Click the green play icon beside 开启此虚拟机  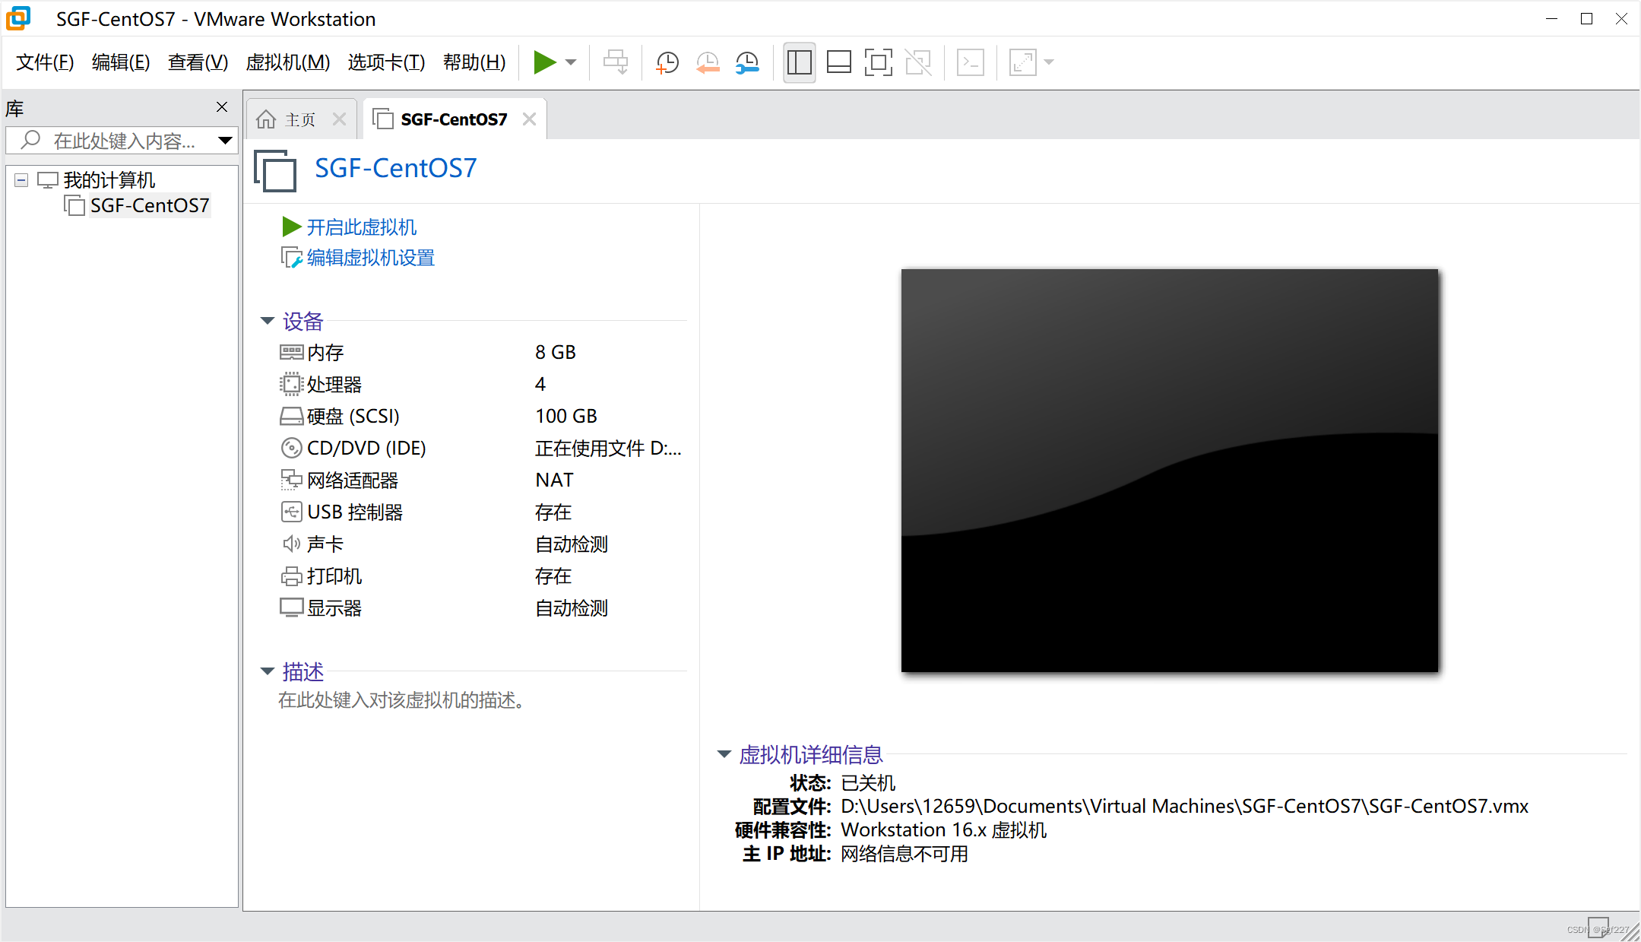tap(292, 227)
